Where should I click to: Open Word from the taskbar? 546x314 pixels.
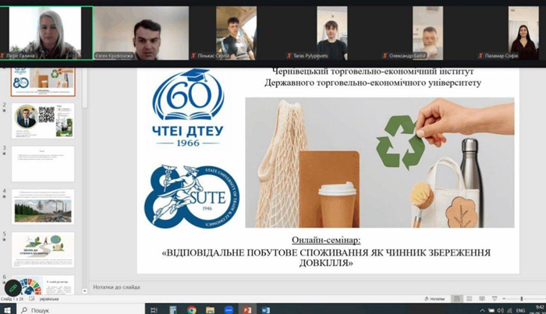coord(266,310)
